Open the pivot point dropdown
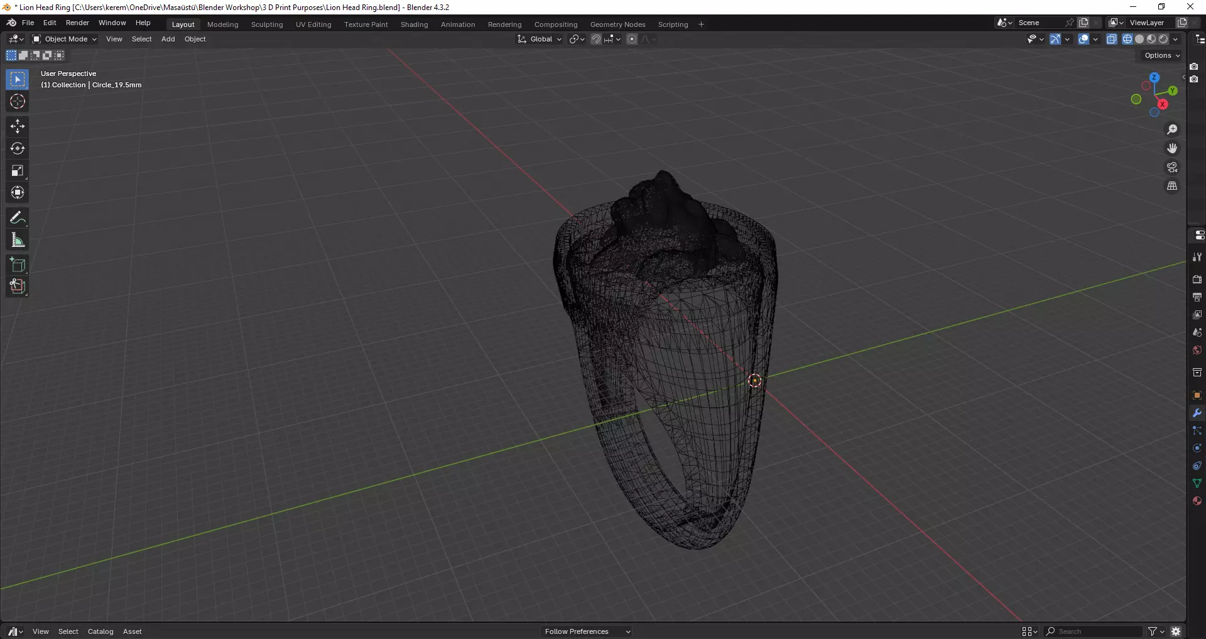Screen dimensions: 1206x639 [x=577, y=39]
